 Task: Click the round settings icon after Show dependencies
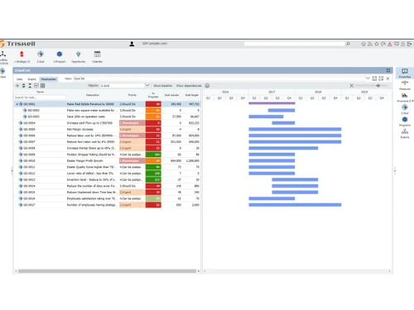pos(207,86)
